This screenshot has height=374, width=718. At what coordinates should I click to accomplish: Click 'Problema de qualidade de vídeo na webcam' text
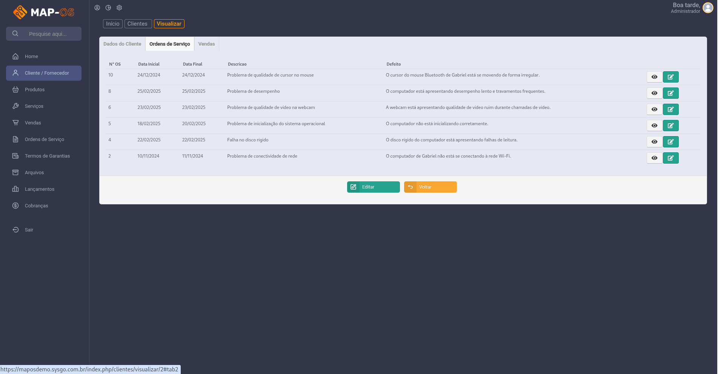click(271, 107)
